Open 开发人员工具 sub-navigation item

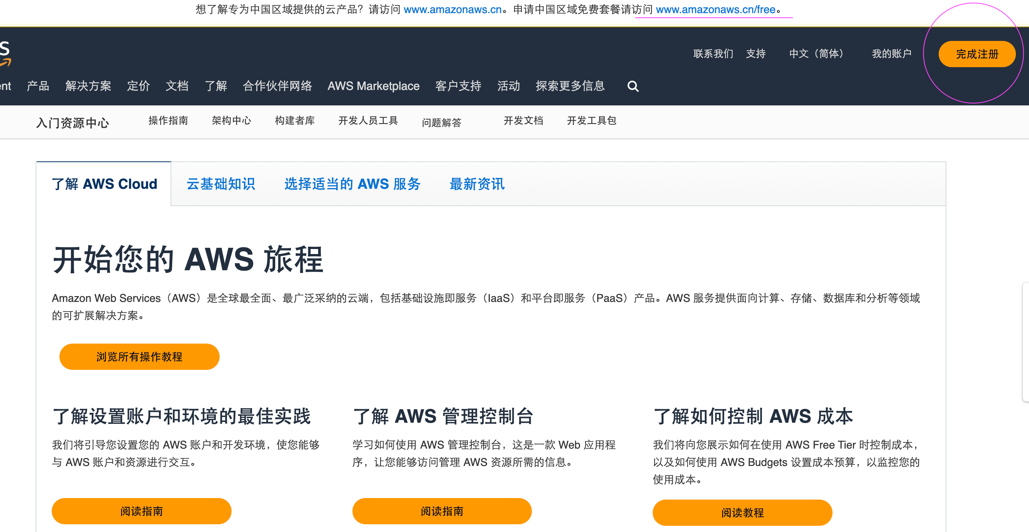[368, 120]
